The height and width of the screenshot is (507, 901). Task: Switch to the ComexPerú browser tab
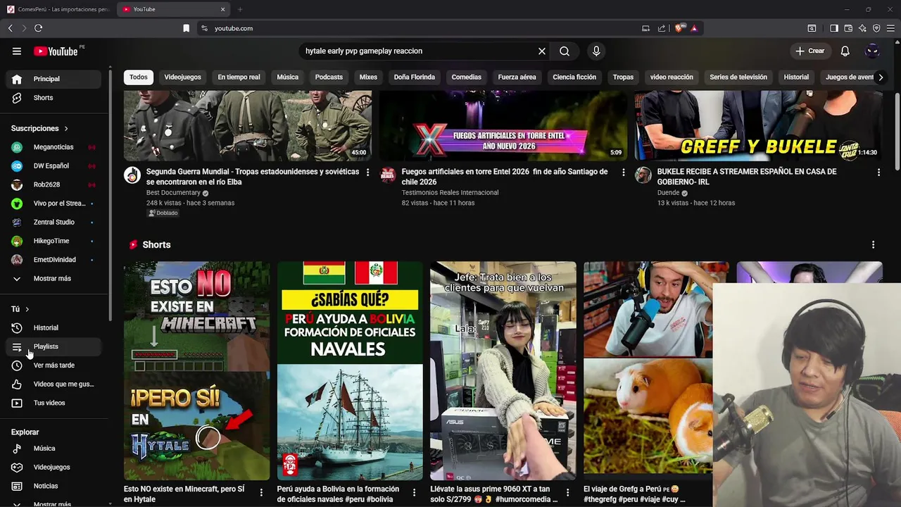click(58, 9)
